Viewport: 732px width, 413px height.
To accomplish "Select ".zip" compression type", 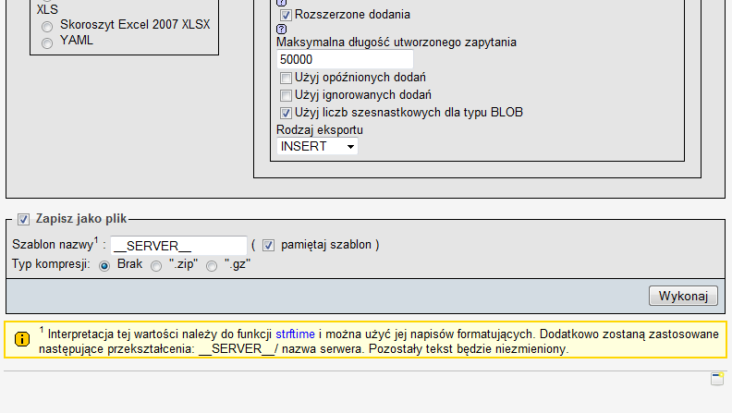I will point(156,265).
